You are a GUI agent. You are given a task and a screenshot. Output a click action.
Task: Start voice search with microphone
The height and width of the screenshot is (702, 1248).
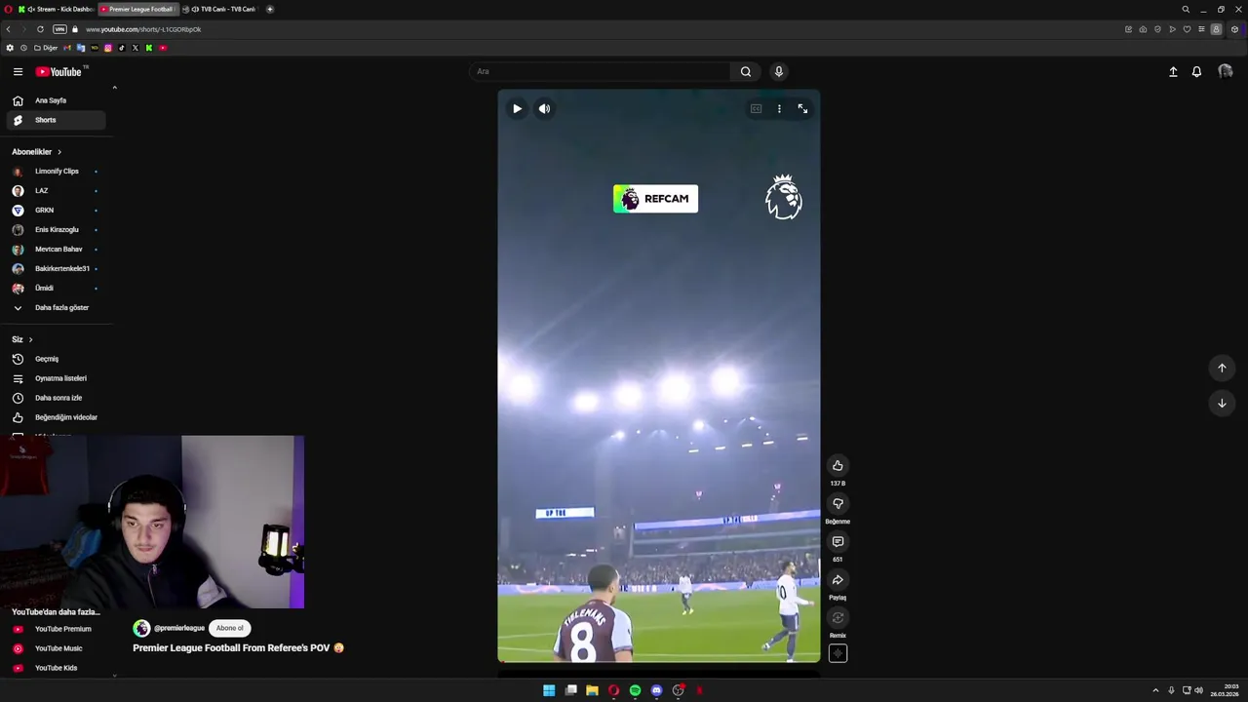(x=778, y=71)
